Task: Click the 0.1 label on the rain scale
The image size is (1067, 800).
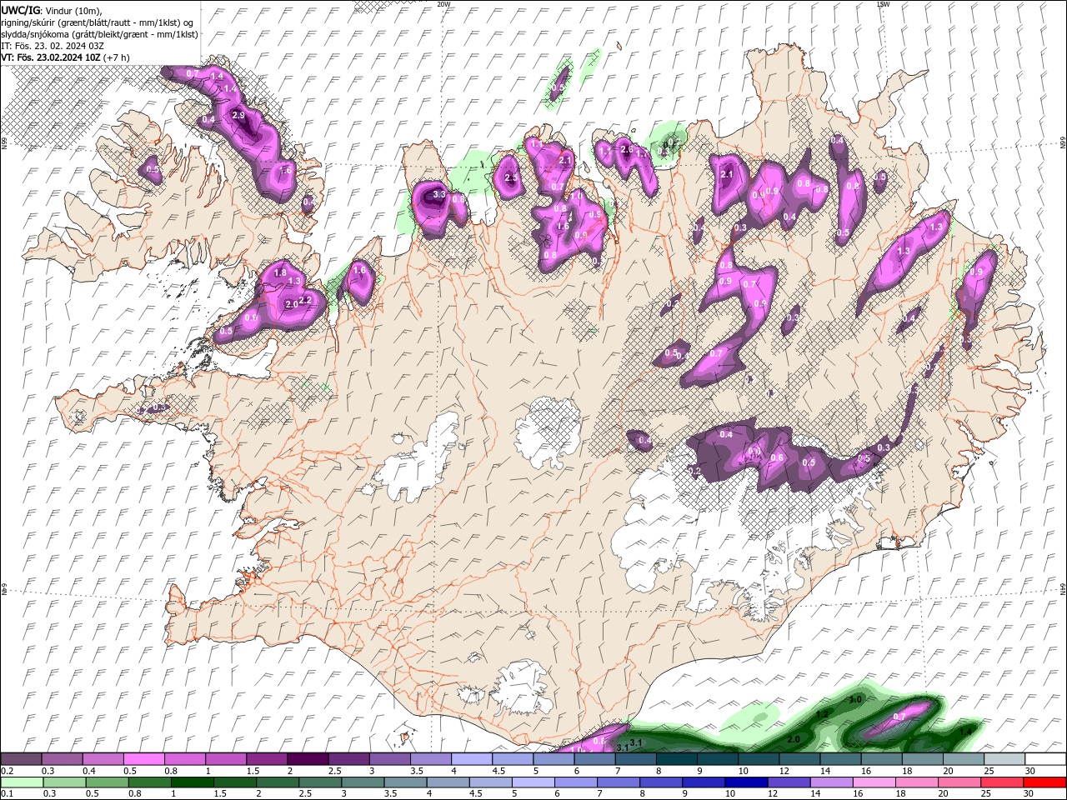Action: [x=7, y=793]
